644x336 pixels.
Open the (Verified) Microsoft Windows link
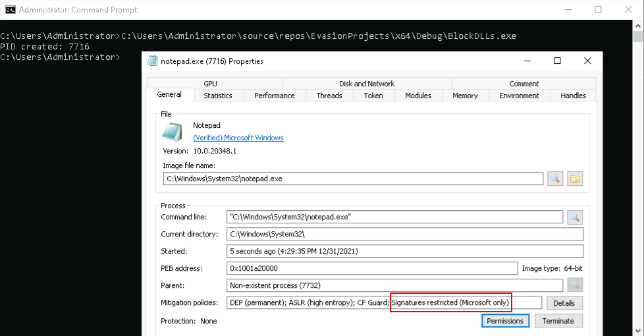[238, 138]
